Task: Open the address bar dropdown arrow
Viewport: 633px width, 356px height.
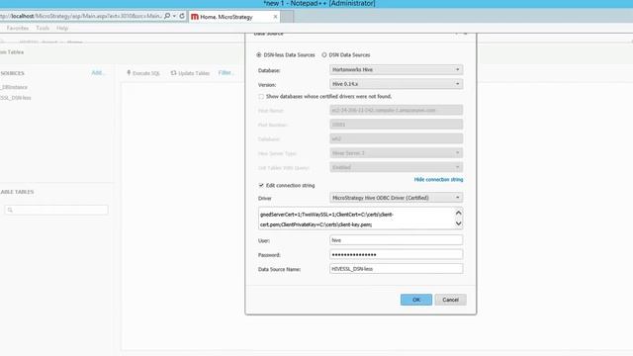Action: [x=174, y=16]
